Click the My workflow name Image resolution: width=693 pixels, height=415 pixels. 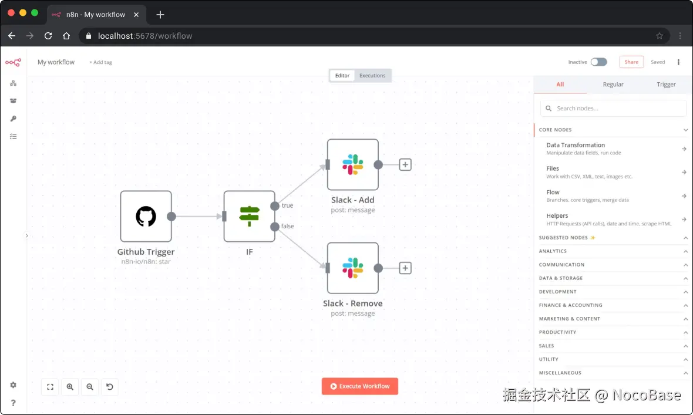coord(56,62)
